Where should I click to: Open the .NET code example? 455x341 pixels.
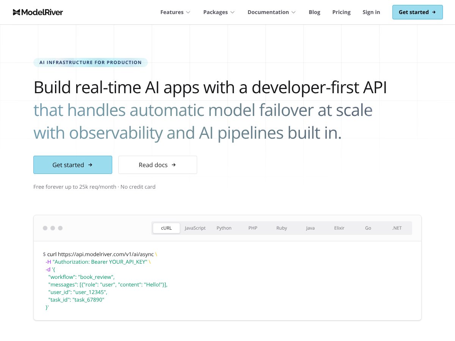click(x=397, y=228)
